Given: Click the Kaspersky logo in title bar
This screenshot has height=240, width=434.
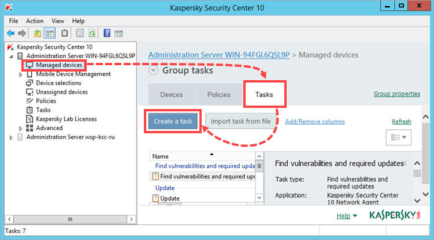Looking at the screenshot, I should coord(9,7).
